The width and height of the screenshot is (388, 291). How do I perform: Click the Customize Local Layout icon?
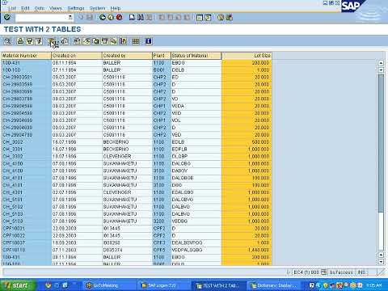[x=229, y=18]
